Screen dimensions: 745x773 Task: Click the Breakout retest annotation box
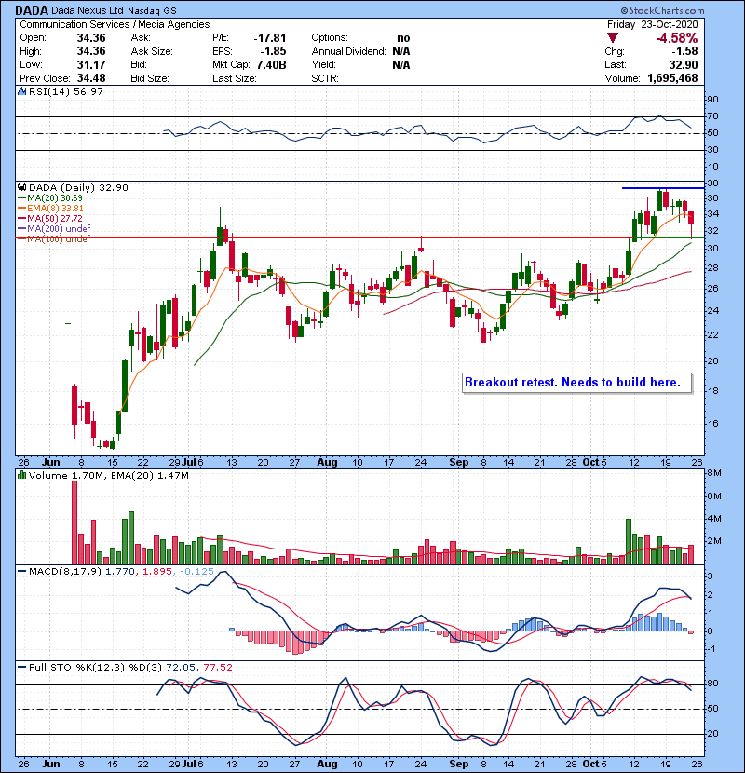point(576,383)
